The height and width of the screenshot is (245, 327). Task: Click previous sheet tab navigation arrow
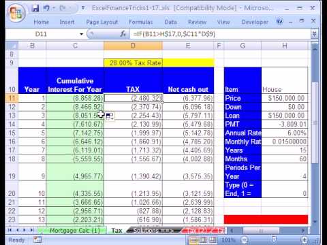[x=17, y=230]
